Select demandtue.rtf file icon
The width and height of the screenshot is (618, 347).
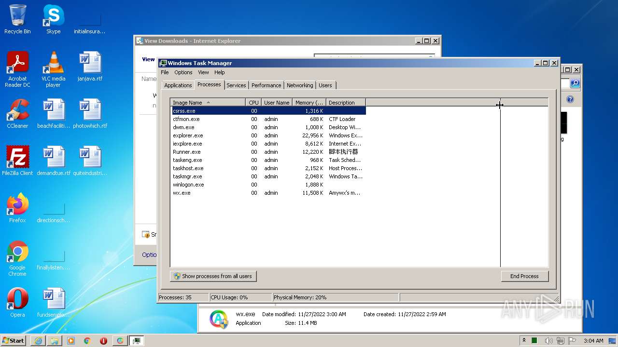click(x=53, y=160)
